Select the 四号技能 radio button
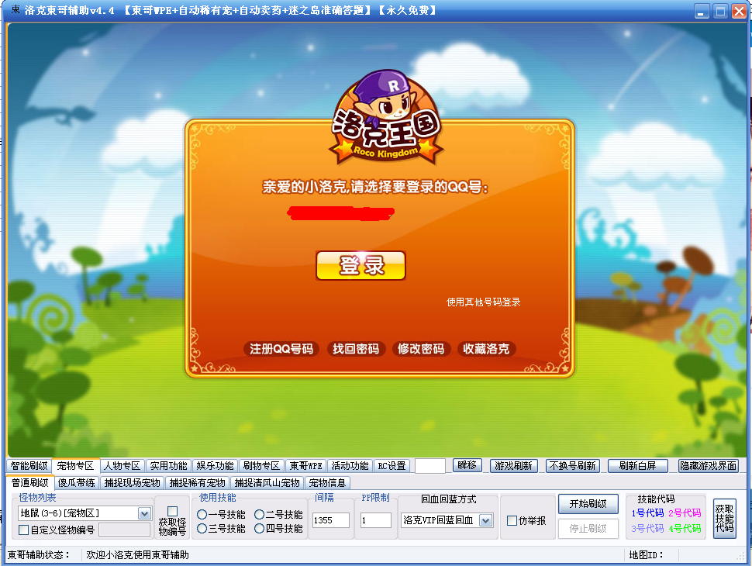The height and width of the screenshot is (566, 752). tap(260, 529)
